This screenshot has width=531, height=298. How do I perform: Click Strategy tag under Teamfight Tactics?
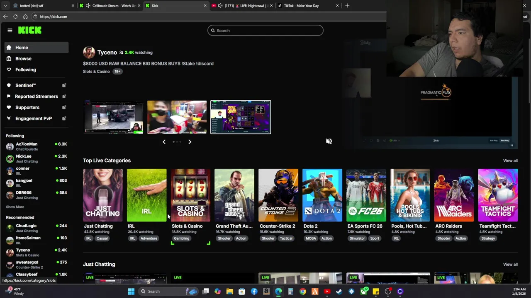(x=488, y=238)
